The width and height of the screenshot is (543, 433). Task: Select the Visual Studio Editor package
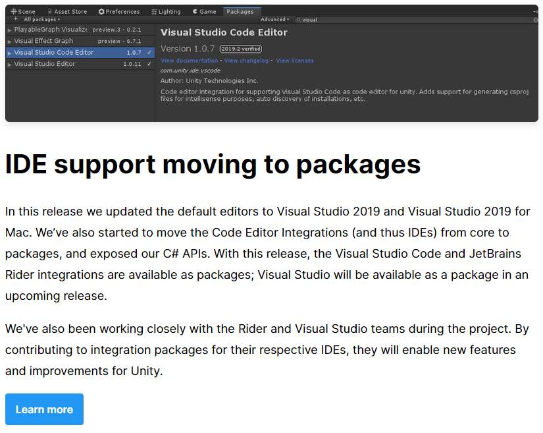point(80,64)
